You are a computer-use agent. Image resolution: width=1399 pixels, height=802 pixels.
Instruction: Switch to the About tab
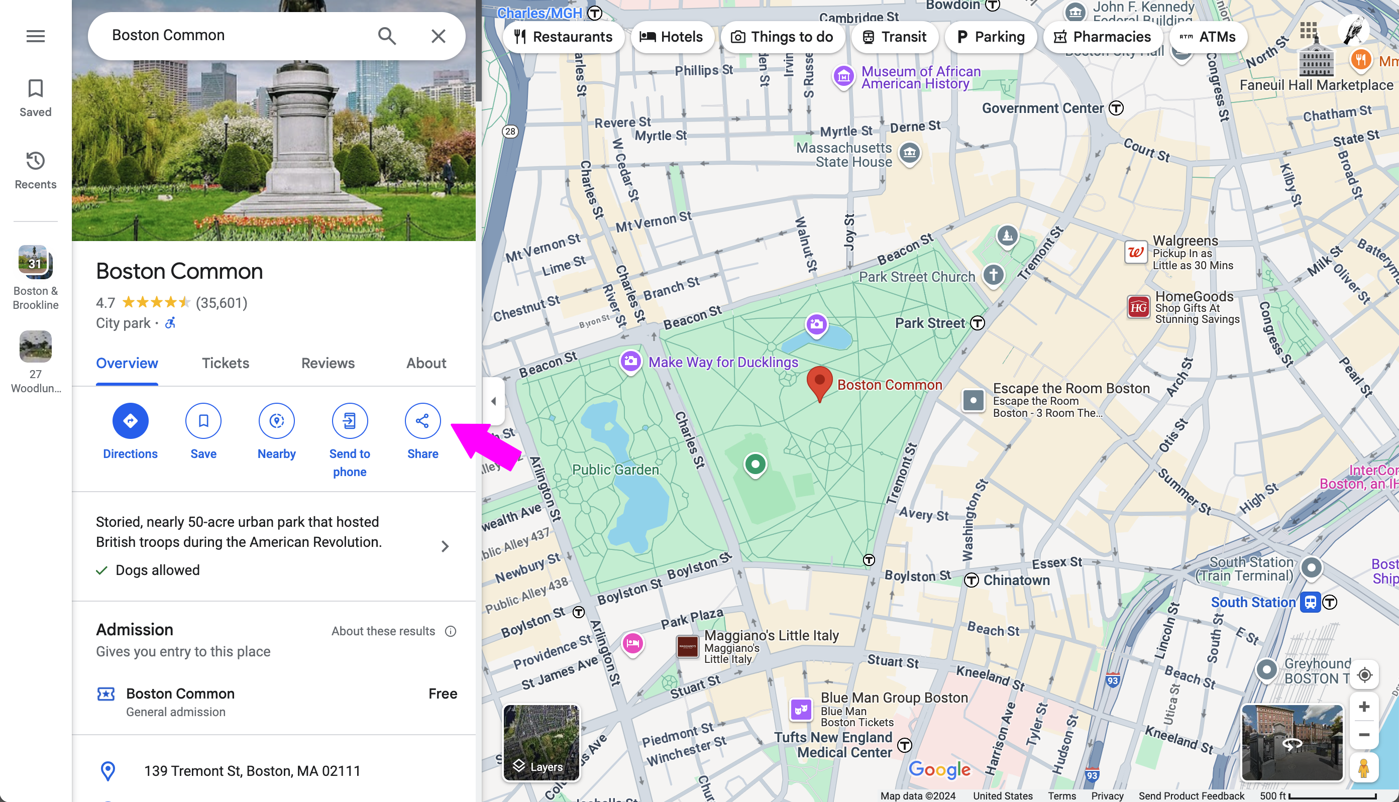(x=426, y=364)
